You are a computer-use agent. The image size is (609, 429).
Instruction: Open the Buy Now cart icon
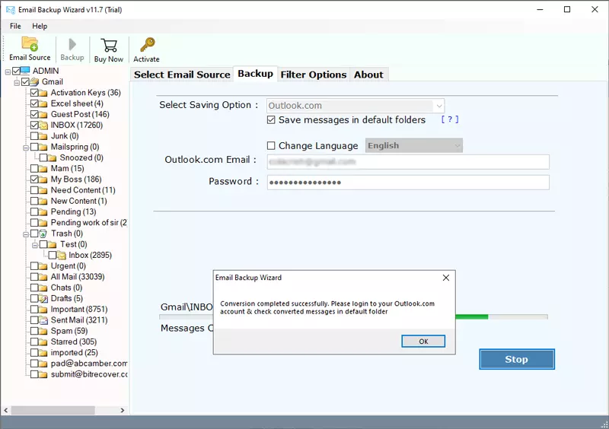point(109,46)
